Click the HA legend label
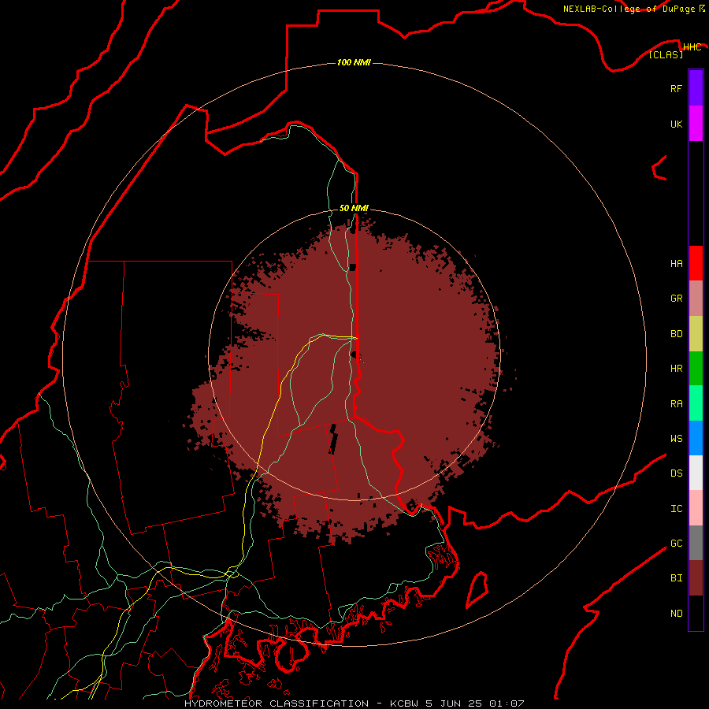Screen dimensions: 709x709 point(676,263)
